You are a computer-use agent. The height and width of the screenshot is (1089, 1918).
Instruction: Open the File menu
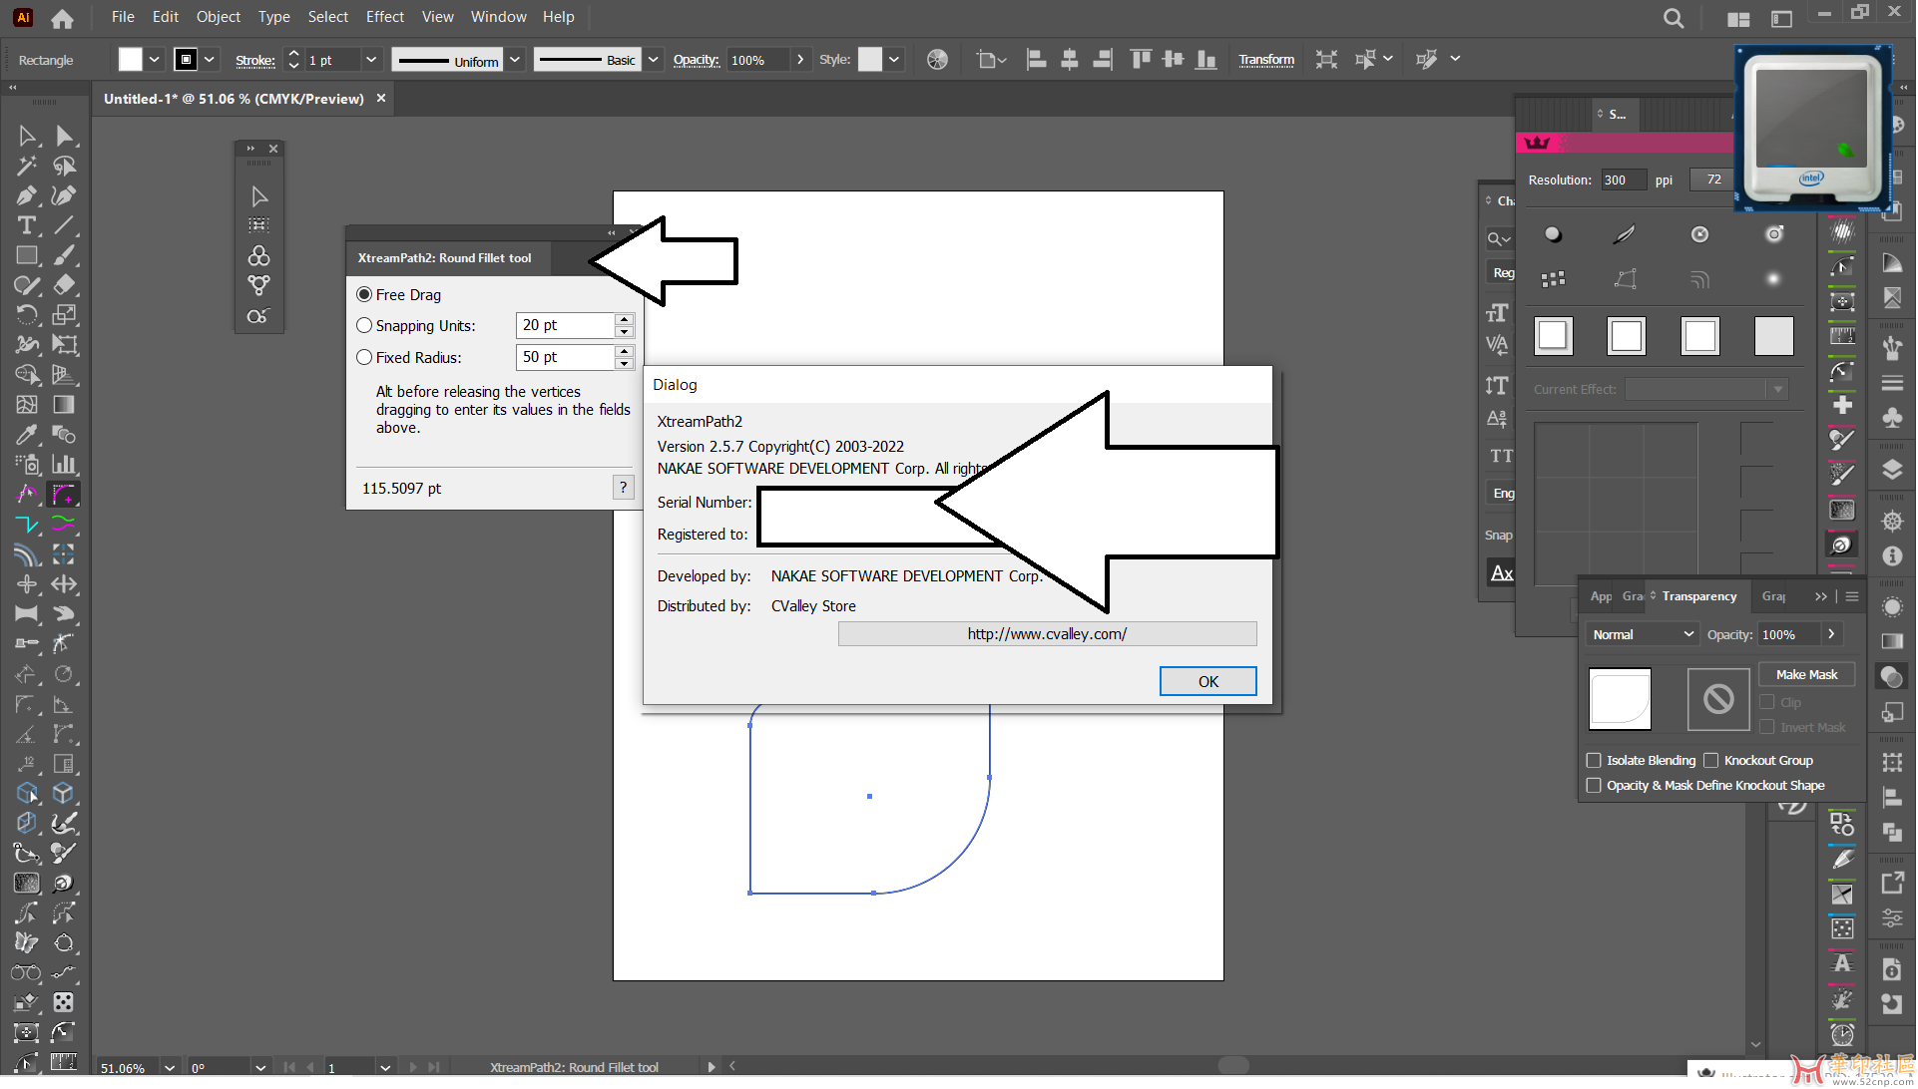[123, 17]
